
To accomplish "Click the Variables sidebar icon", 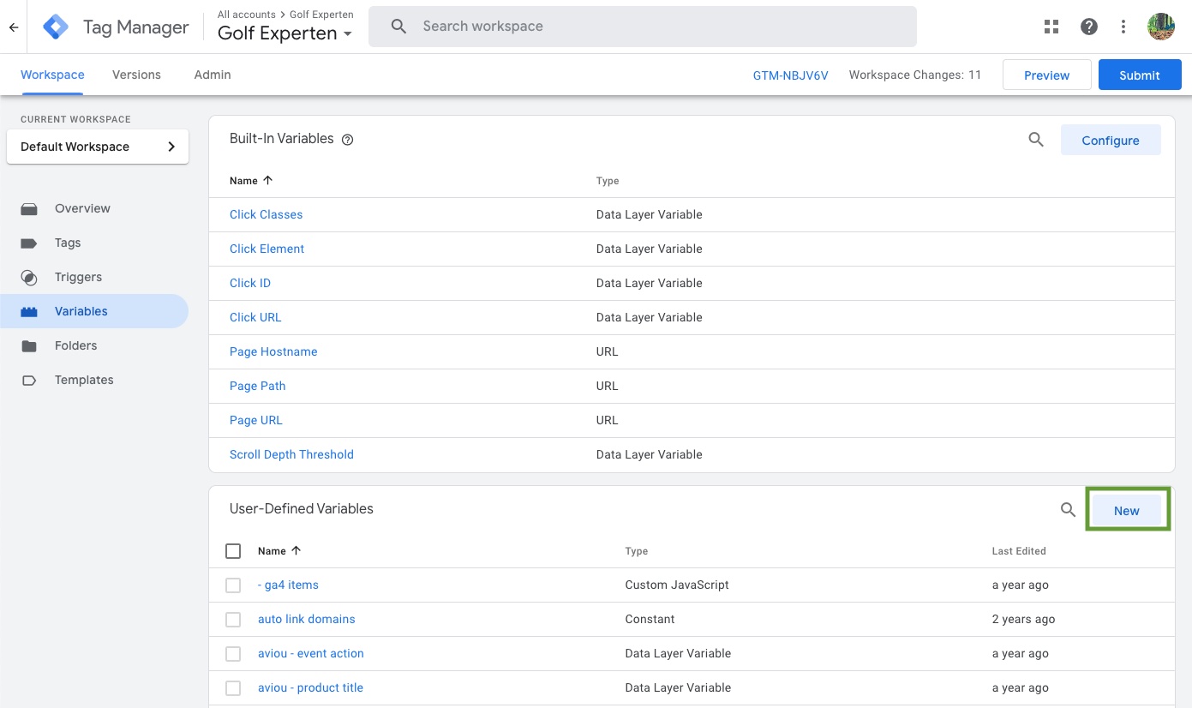I will [29, 311].
